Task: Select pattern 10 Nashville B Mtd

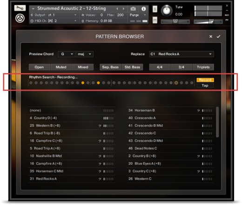Action: click(x=72, y=156)
